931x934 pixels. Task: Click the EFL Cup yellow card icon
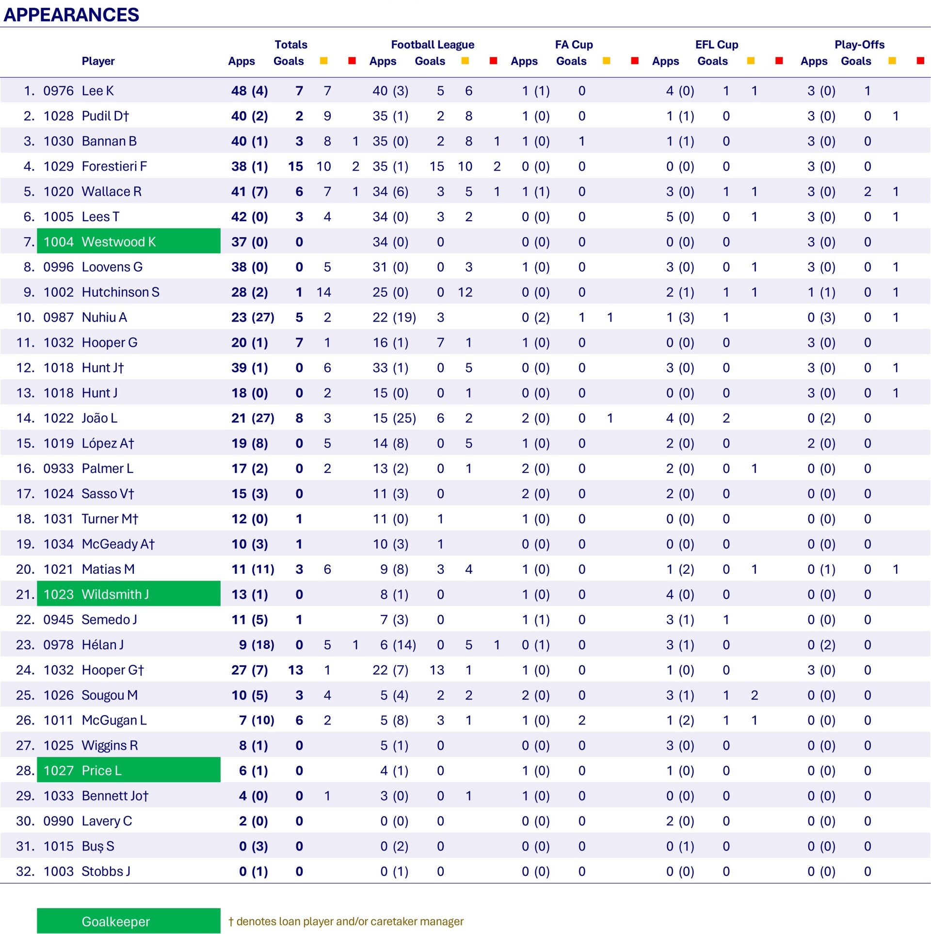tap(751, 61)
